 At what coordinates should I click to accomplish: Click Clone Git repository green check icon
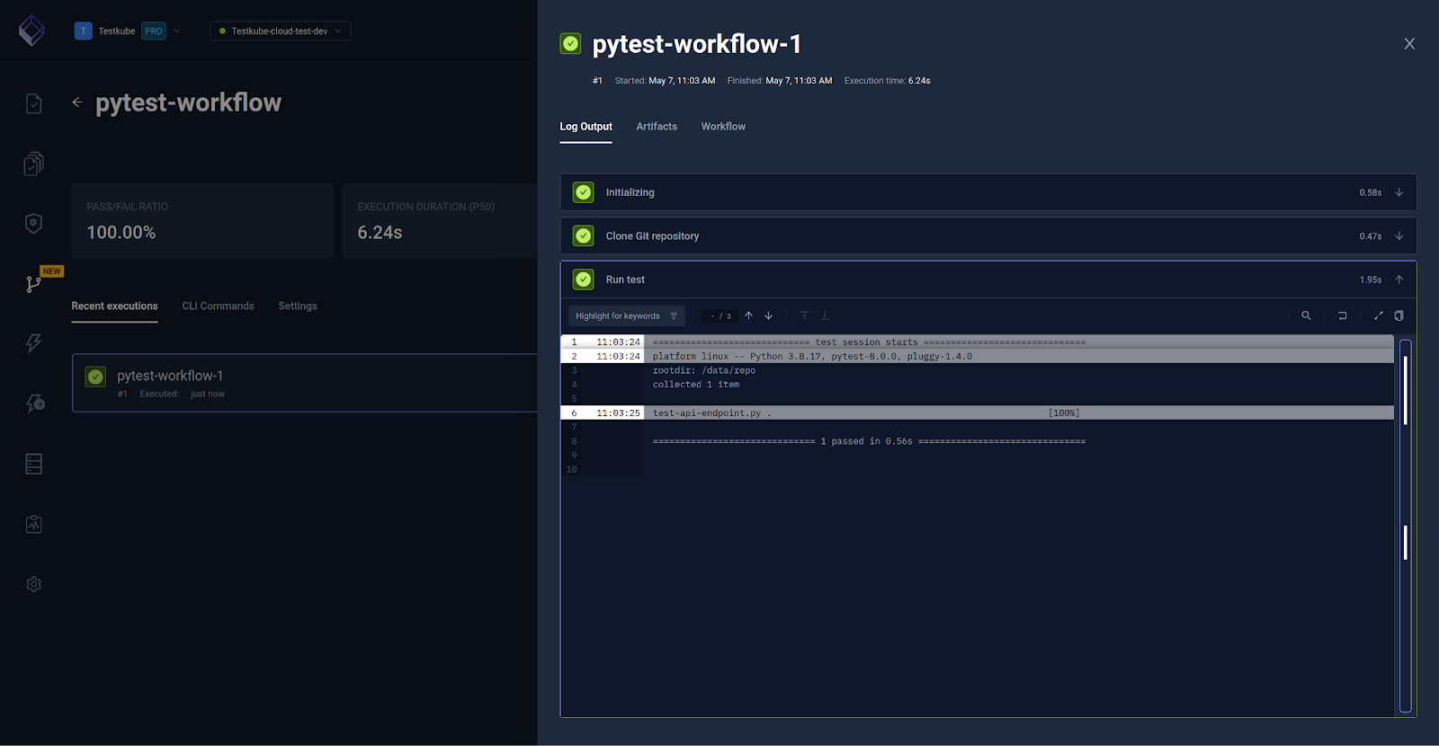[584, 235]
